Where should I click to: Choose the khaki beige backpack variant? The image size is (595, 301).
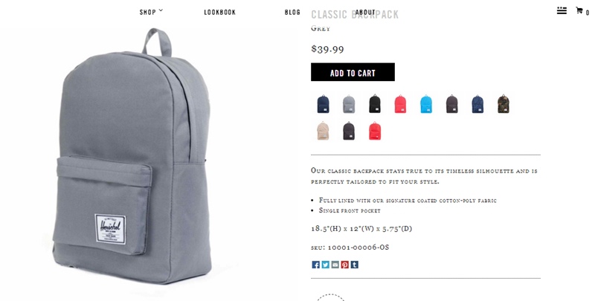coord(323,131)
